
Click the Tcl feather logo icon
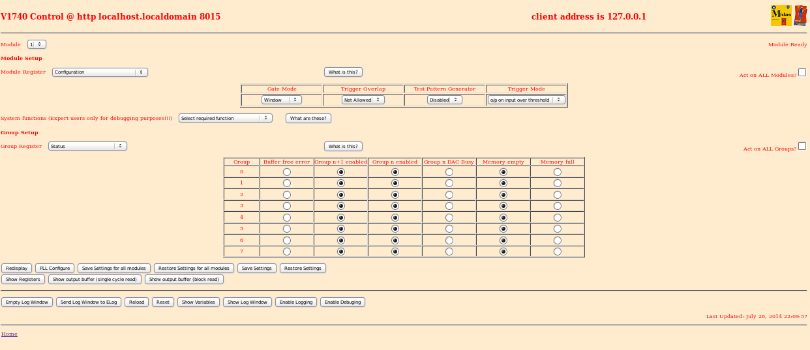click(800, 16)
